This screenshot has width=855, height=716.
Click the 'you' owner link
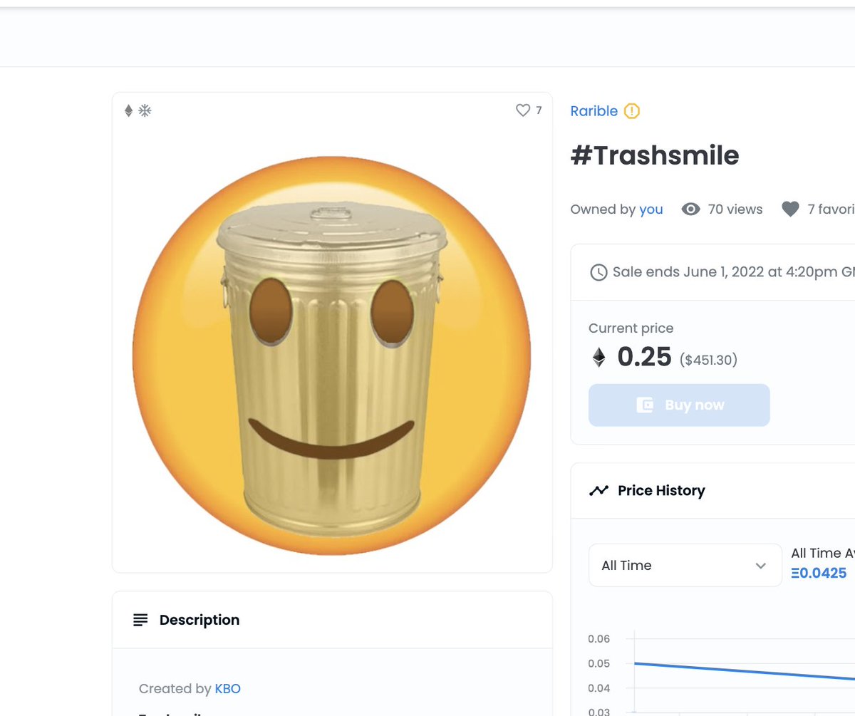651,209
